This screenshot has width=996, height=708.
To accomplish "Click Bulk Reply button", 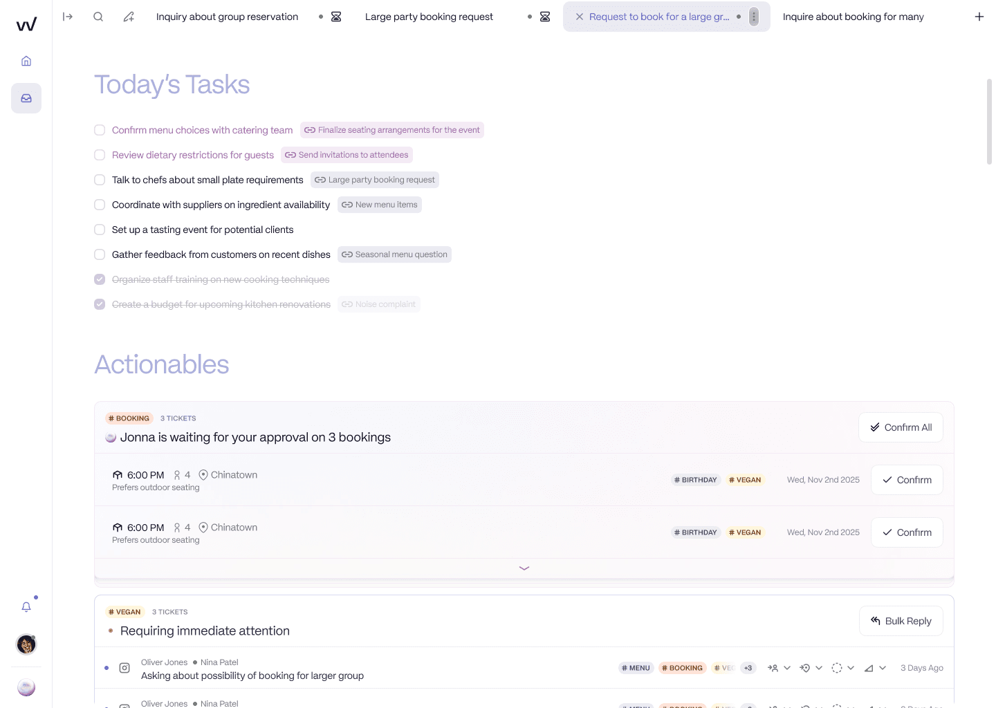I will click(x=901, y=621).
